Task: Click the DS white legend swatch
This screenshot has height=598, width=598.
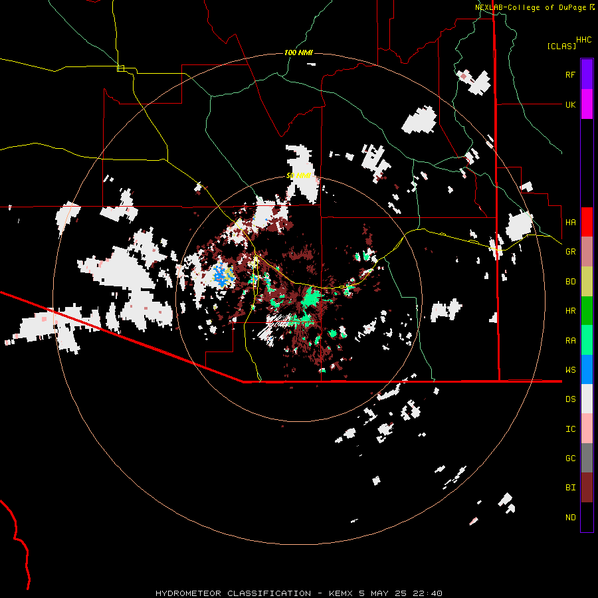Action: click(587, 399)
